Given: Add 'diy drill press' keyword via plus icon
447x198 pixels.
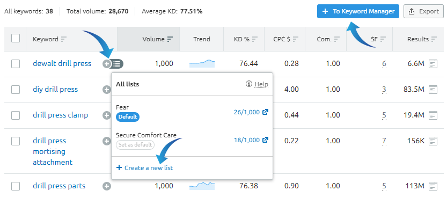Looking at the screenshot, I should point(107,90).
